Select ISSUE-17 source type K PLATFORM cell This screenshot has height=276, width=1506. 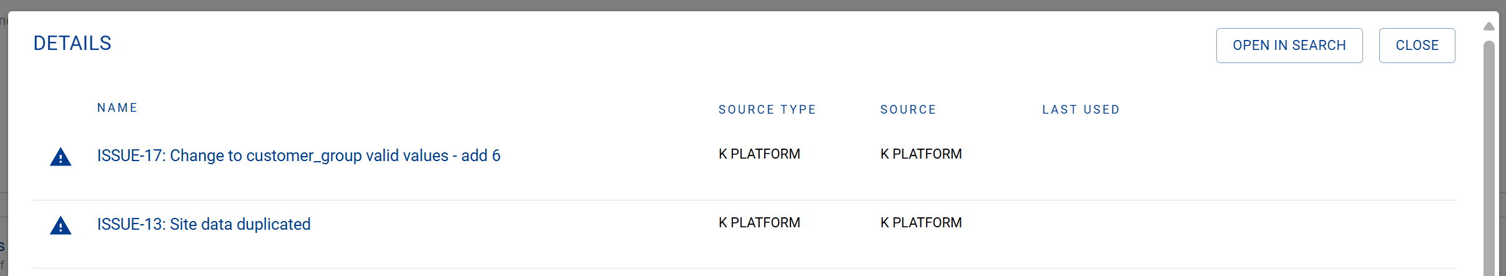[x=759, y=154]
